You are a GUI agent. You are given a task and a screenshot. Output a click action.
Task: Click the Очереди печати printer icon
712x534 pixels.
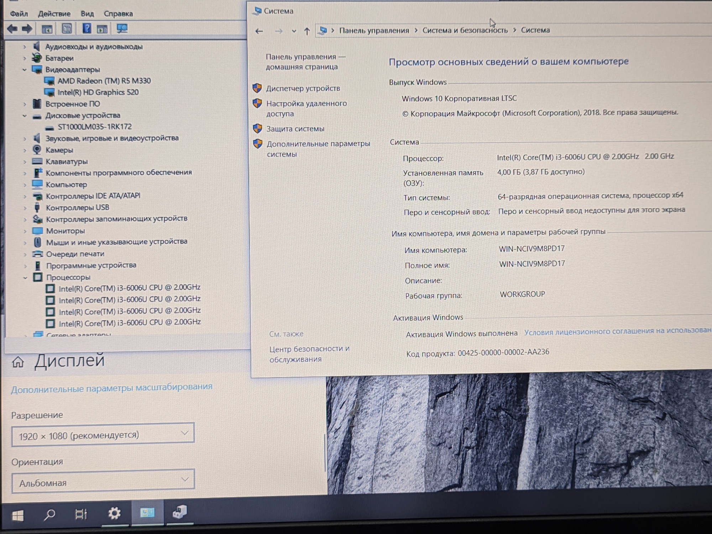pos(37,254)
